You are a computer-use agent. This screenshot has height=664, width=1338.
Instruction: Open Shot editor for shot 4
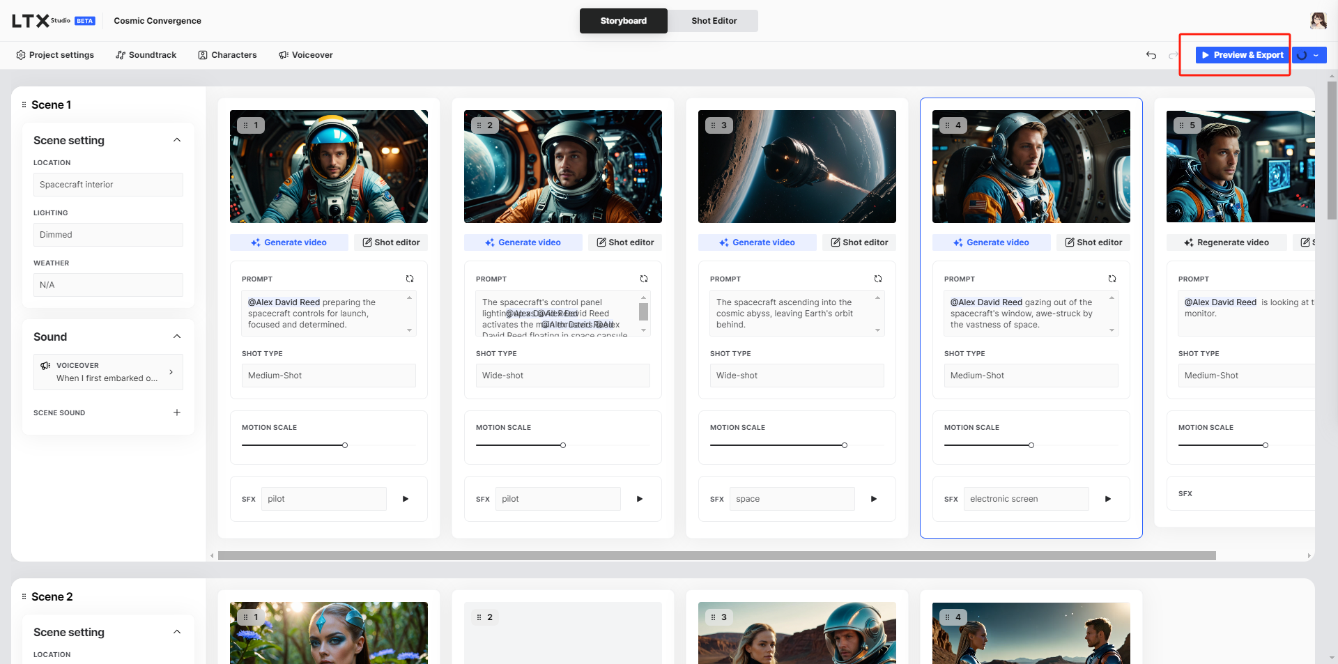(1093, 242)
